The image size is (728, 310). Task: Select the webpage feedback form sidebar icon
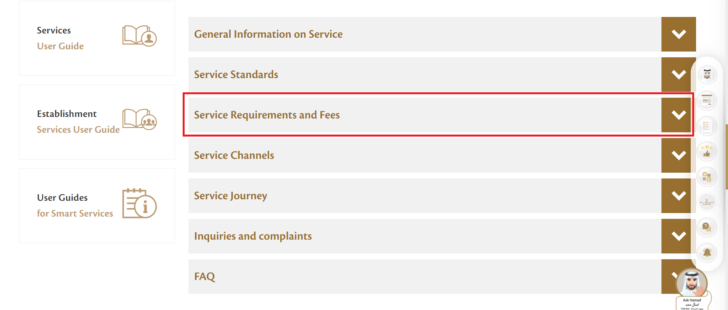pyautogui.click(x=707, y=100)
